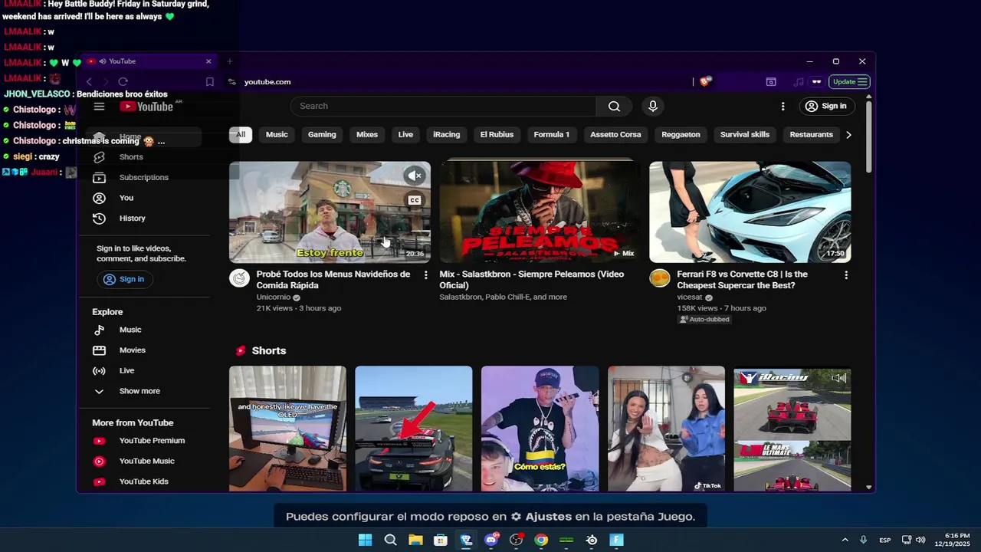Open the YouTube hamburger guide menu
The height and width of the screenshot is (552, 981).
point(99,107)
